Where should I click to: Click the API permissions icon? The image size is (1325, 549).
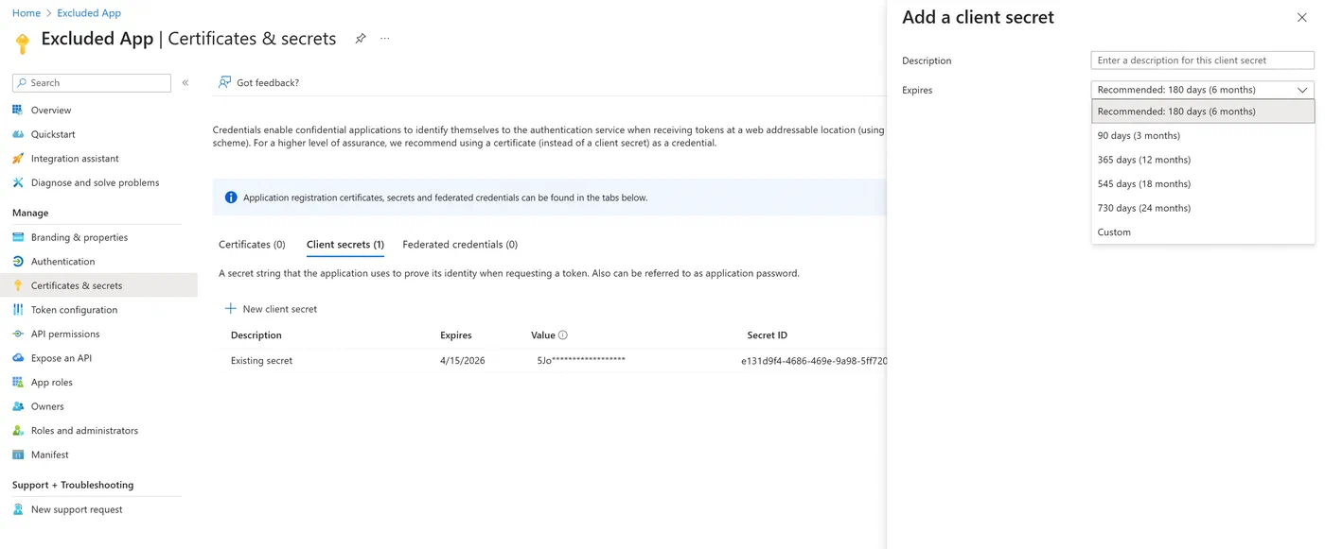tap(18, 334)
